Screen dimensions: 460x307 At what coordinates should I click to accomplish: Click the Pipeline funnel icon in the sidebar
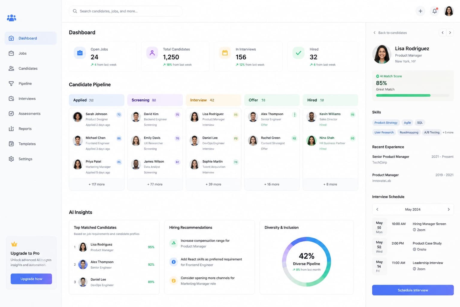(x=11, y=84)
